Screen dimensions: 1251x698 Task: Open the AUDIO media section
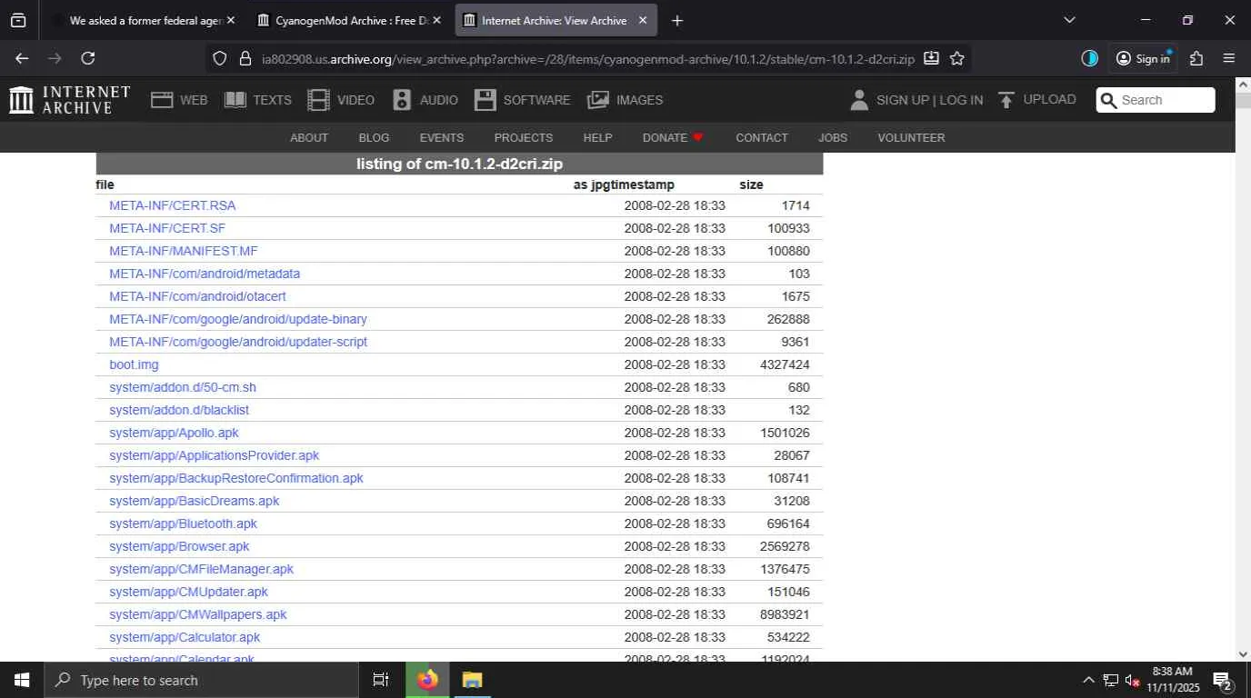[425, 100]
